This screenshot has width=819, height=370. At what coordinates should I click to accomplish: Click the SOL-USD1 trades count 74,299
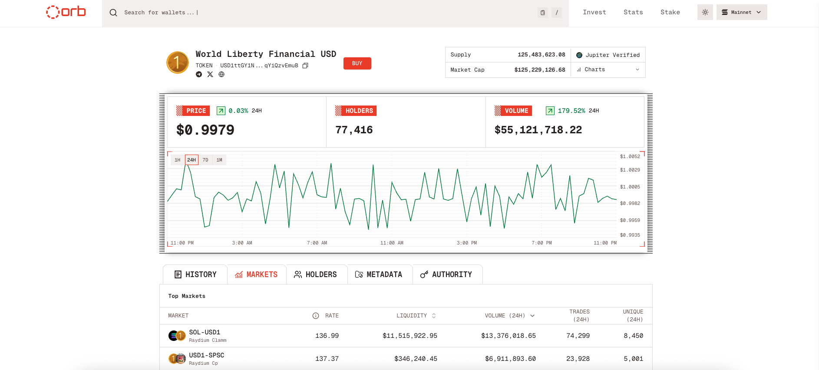[578, 336]
